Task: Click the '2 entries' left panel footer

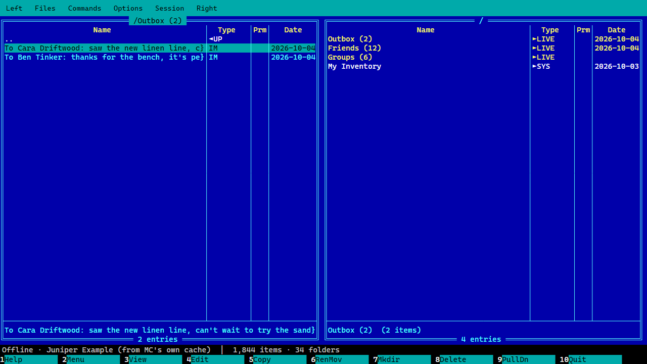Action: [x=158, y=339]
